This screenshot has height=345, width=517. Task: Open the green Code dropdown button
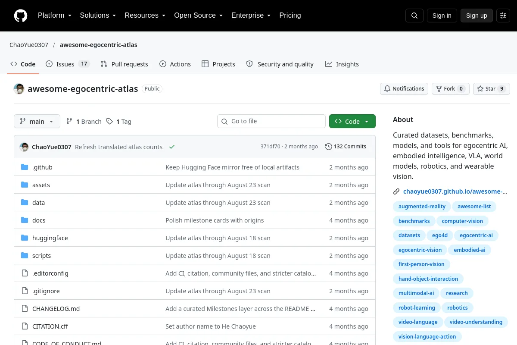(352, 122)
